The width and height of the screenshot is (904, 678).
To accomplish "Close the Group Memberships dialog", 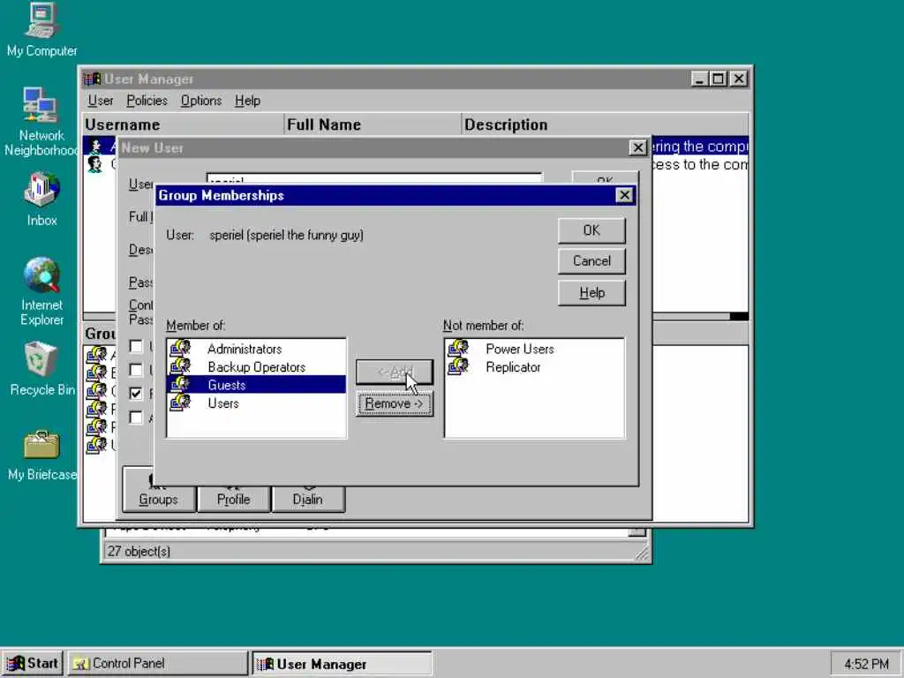I will point(624,195).
